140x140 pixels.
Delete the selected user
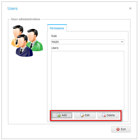[108, 115]
